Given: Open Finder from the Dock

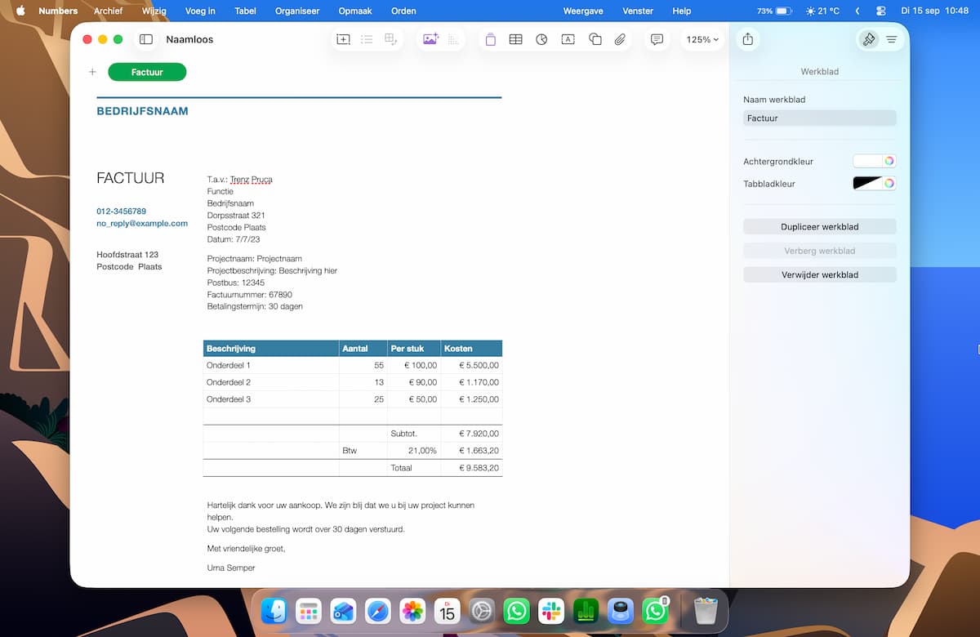Looking at the screenshot, I should [274, 611].
